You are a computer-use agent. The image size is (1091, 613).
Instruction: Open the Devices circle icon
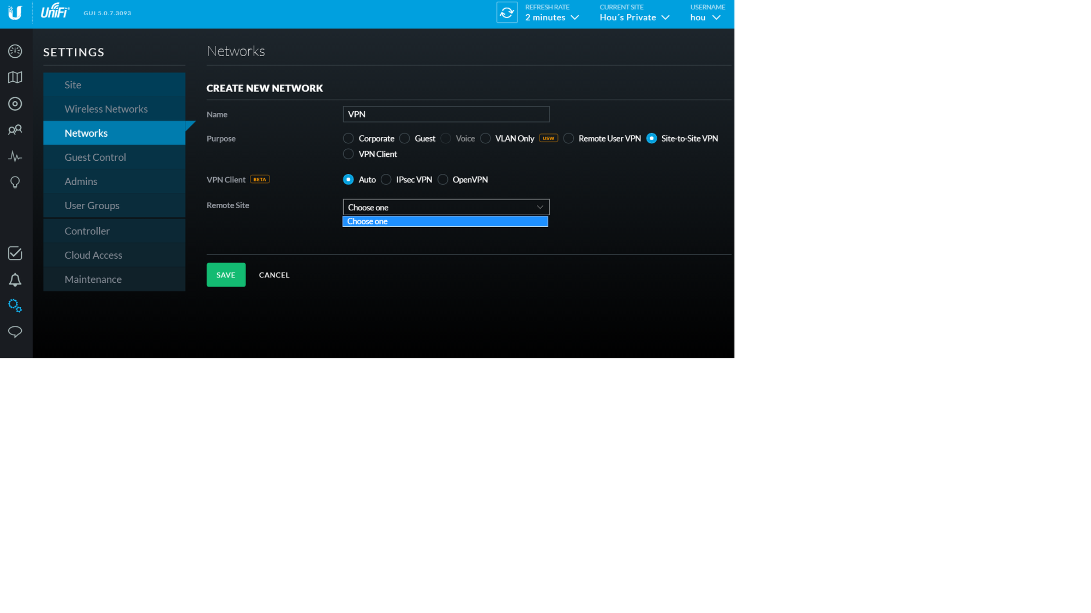[x=15, y=104]
